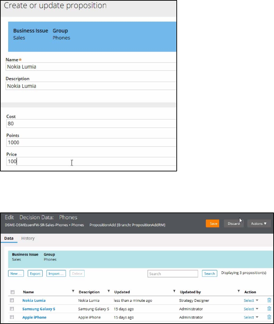Open the Select dropdown arrow for Nokia Lumia
This screenshot has height=324, width=274.
click(257, 300)
